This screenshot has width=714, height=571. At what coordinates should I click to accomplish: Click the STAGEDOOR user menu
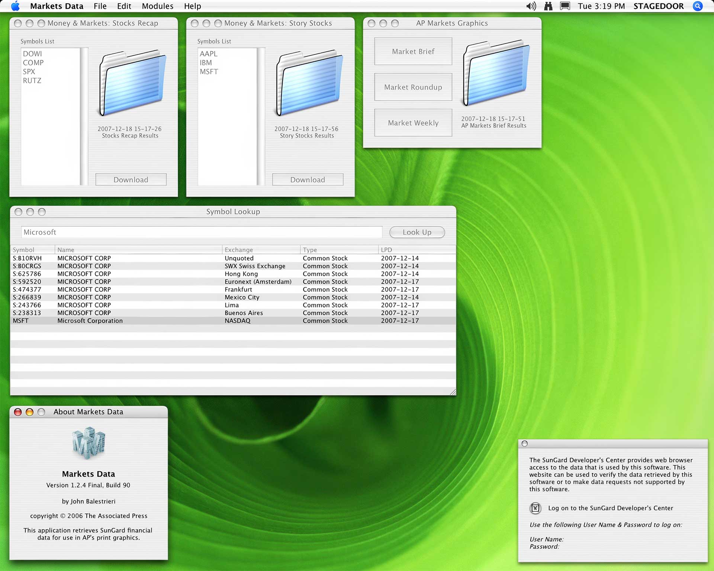point(659,6)
